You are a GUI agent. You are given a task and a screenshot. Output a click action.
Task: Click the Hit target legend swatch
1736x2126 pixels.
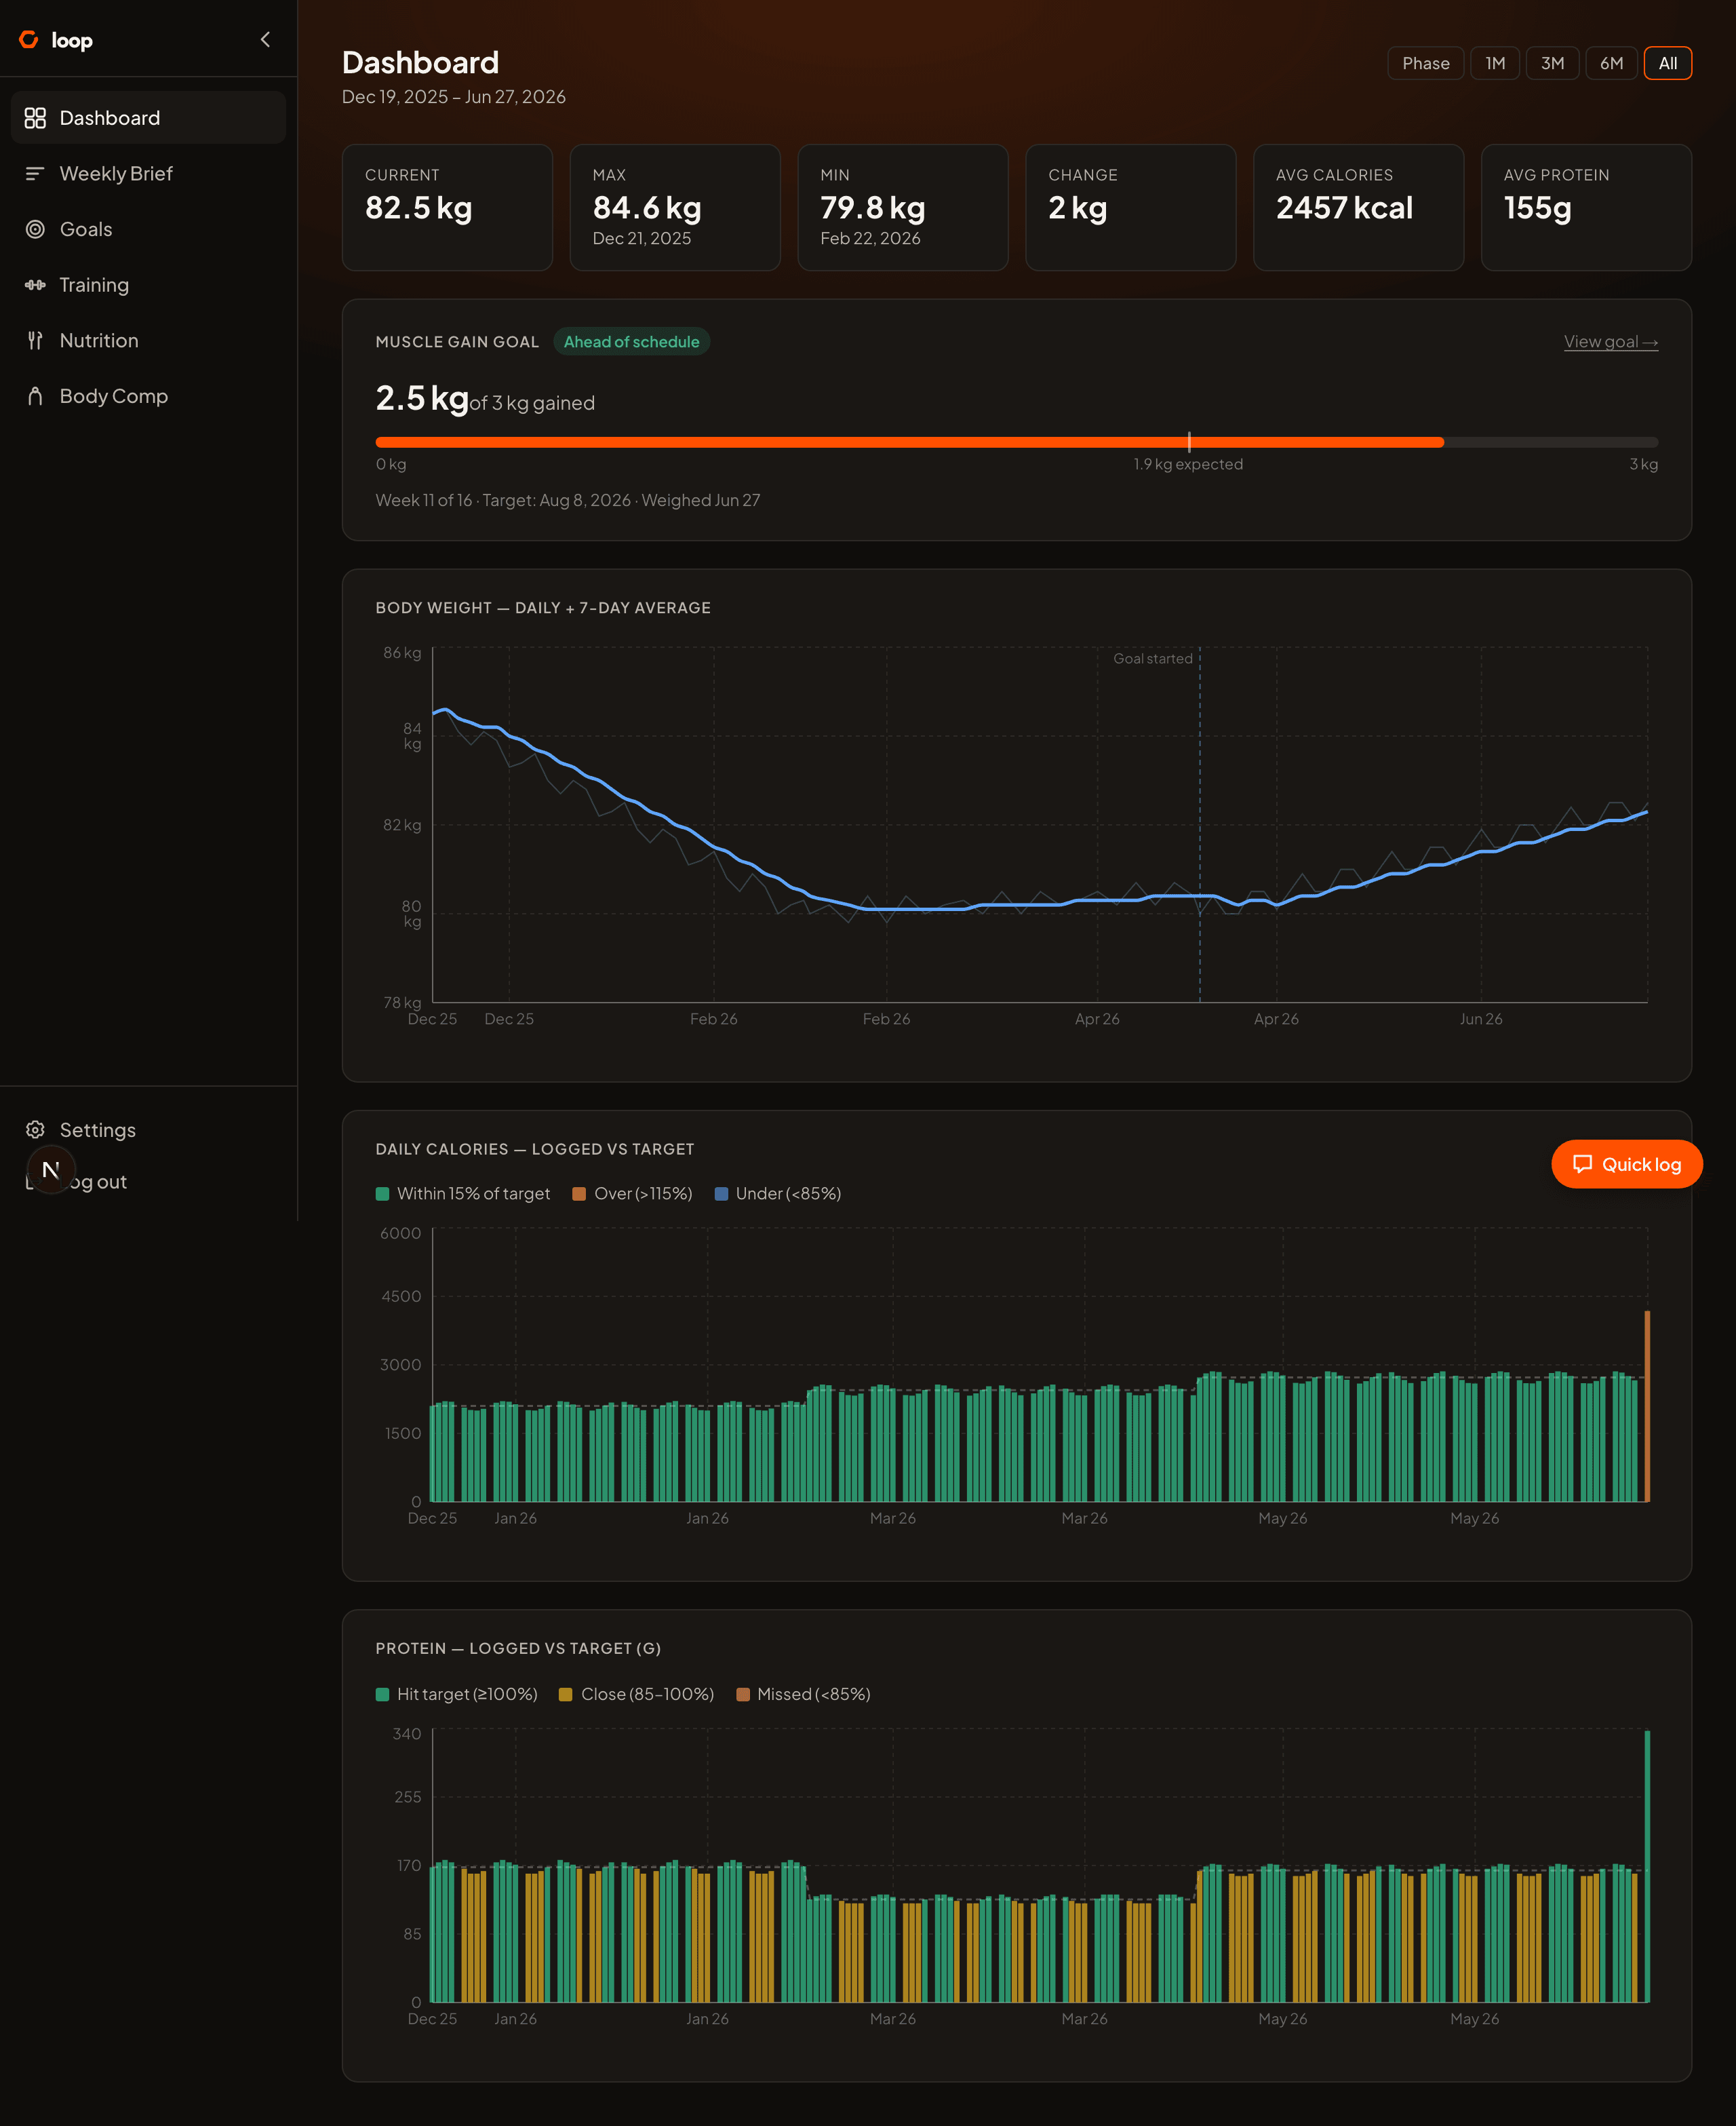pos(382,1694)
